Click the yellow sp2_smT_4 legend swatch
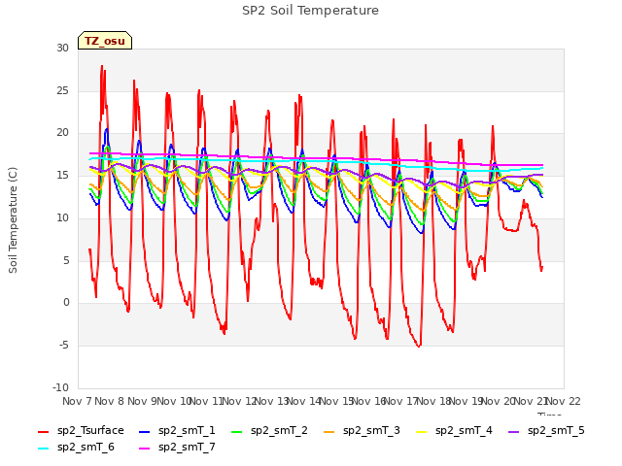The width and height of the screenshot is (622, 466). (x=421, y=431)
